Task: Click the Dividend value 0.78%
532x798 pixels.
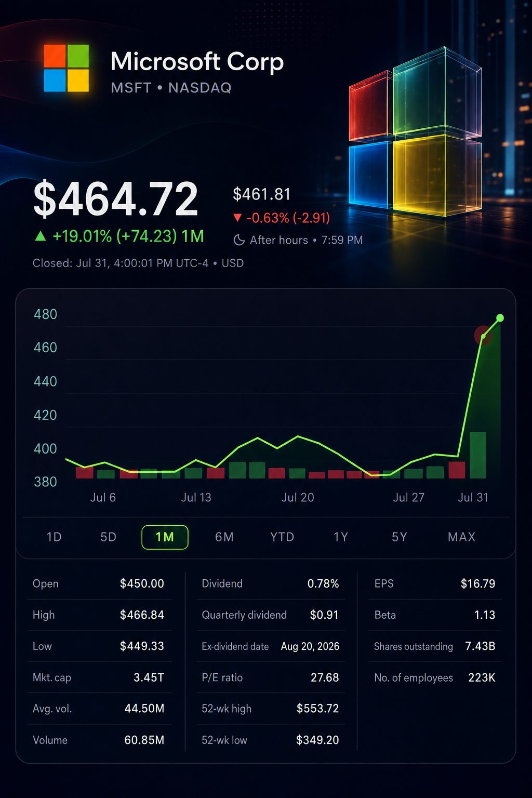Action: point(323,583)
